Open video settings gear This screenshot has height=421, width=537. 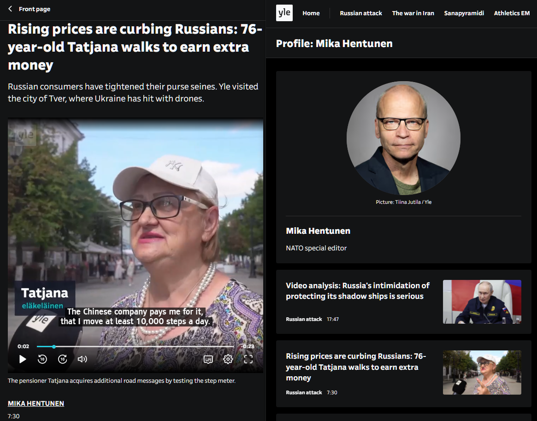point(228,359)
